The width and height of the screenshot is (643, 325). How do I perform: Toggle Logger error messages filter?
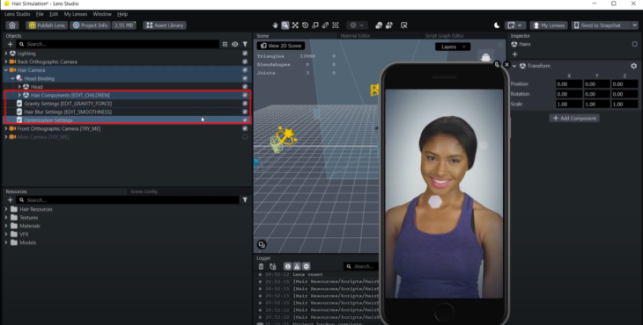307,266
